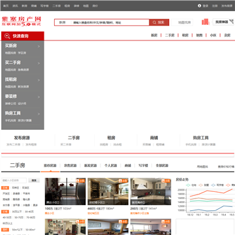
Task: Click grey 搜索 button in 小区 filter
Action: (x=34, y=180)
